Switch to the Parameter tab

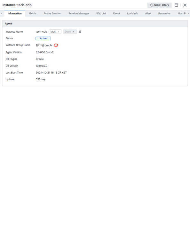point(164,13)
